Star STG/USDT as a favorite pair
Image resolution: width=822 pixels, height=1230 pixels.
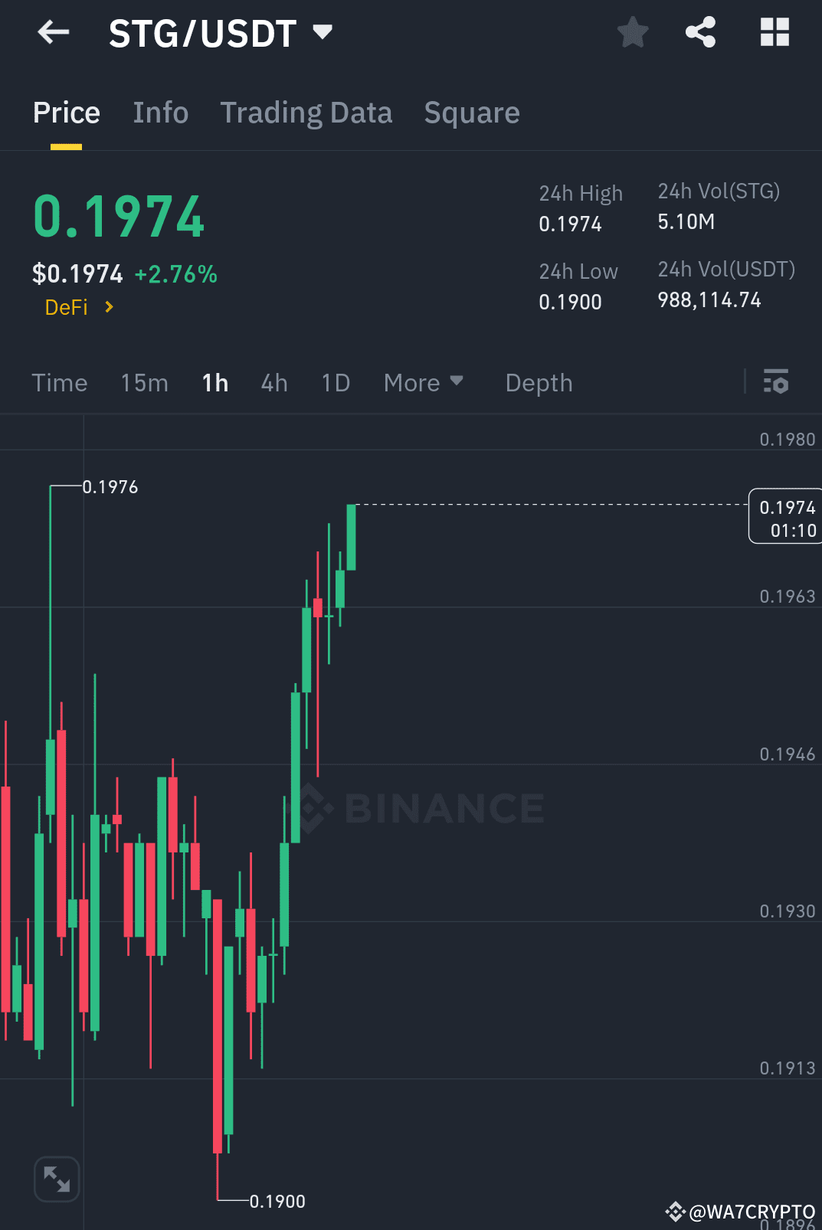632,32
